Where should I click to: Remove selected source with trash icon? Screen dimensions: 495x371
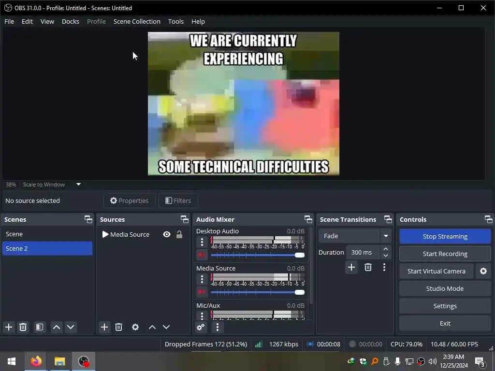tap(119, 327)
